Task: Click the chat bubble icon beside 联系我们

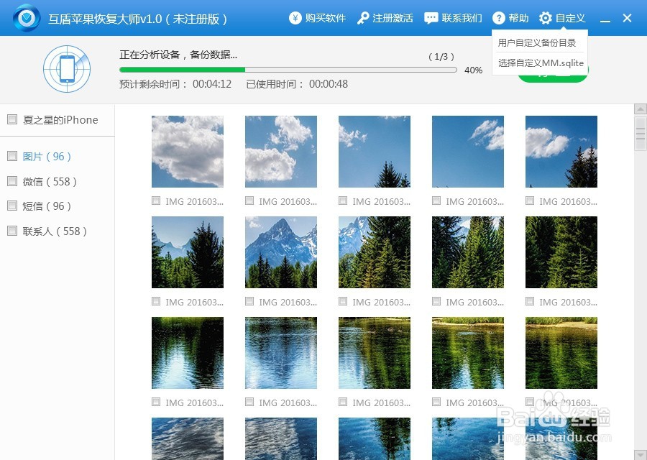Action: pos(431,18)
